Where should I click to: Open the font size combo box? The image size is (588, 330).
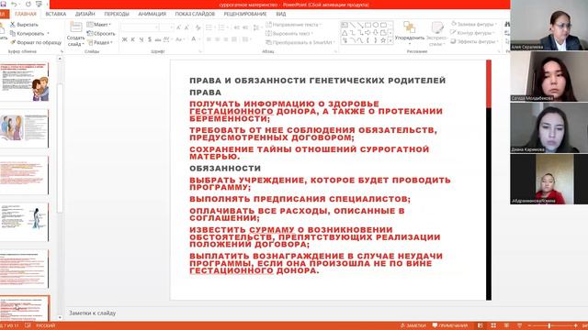coord(165,27)
